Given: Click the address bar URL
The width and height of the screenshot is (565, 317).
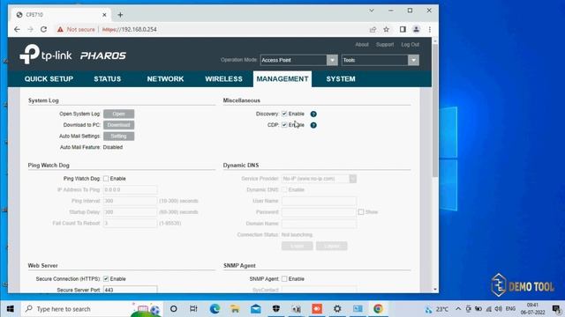Looking at the screenshot, I should click(x=130, y=29).
